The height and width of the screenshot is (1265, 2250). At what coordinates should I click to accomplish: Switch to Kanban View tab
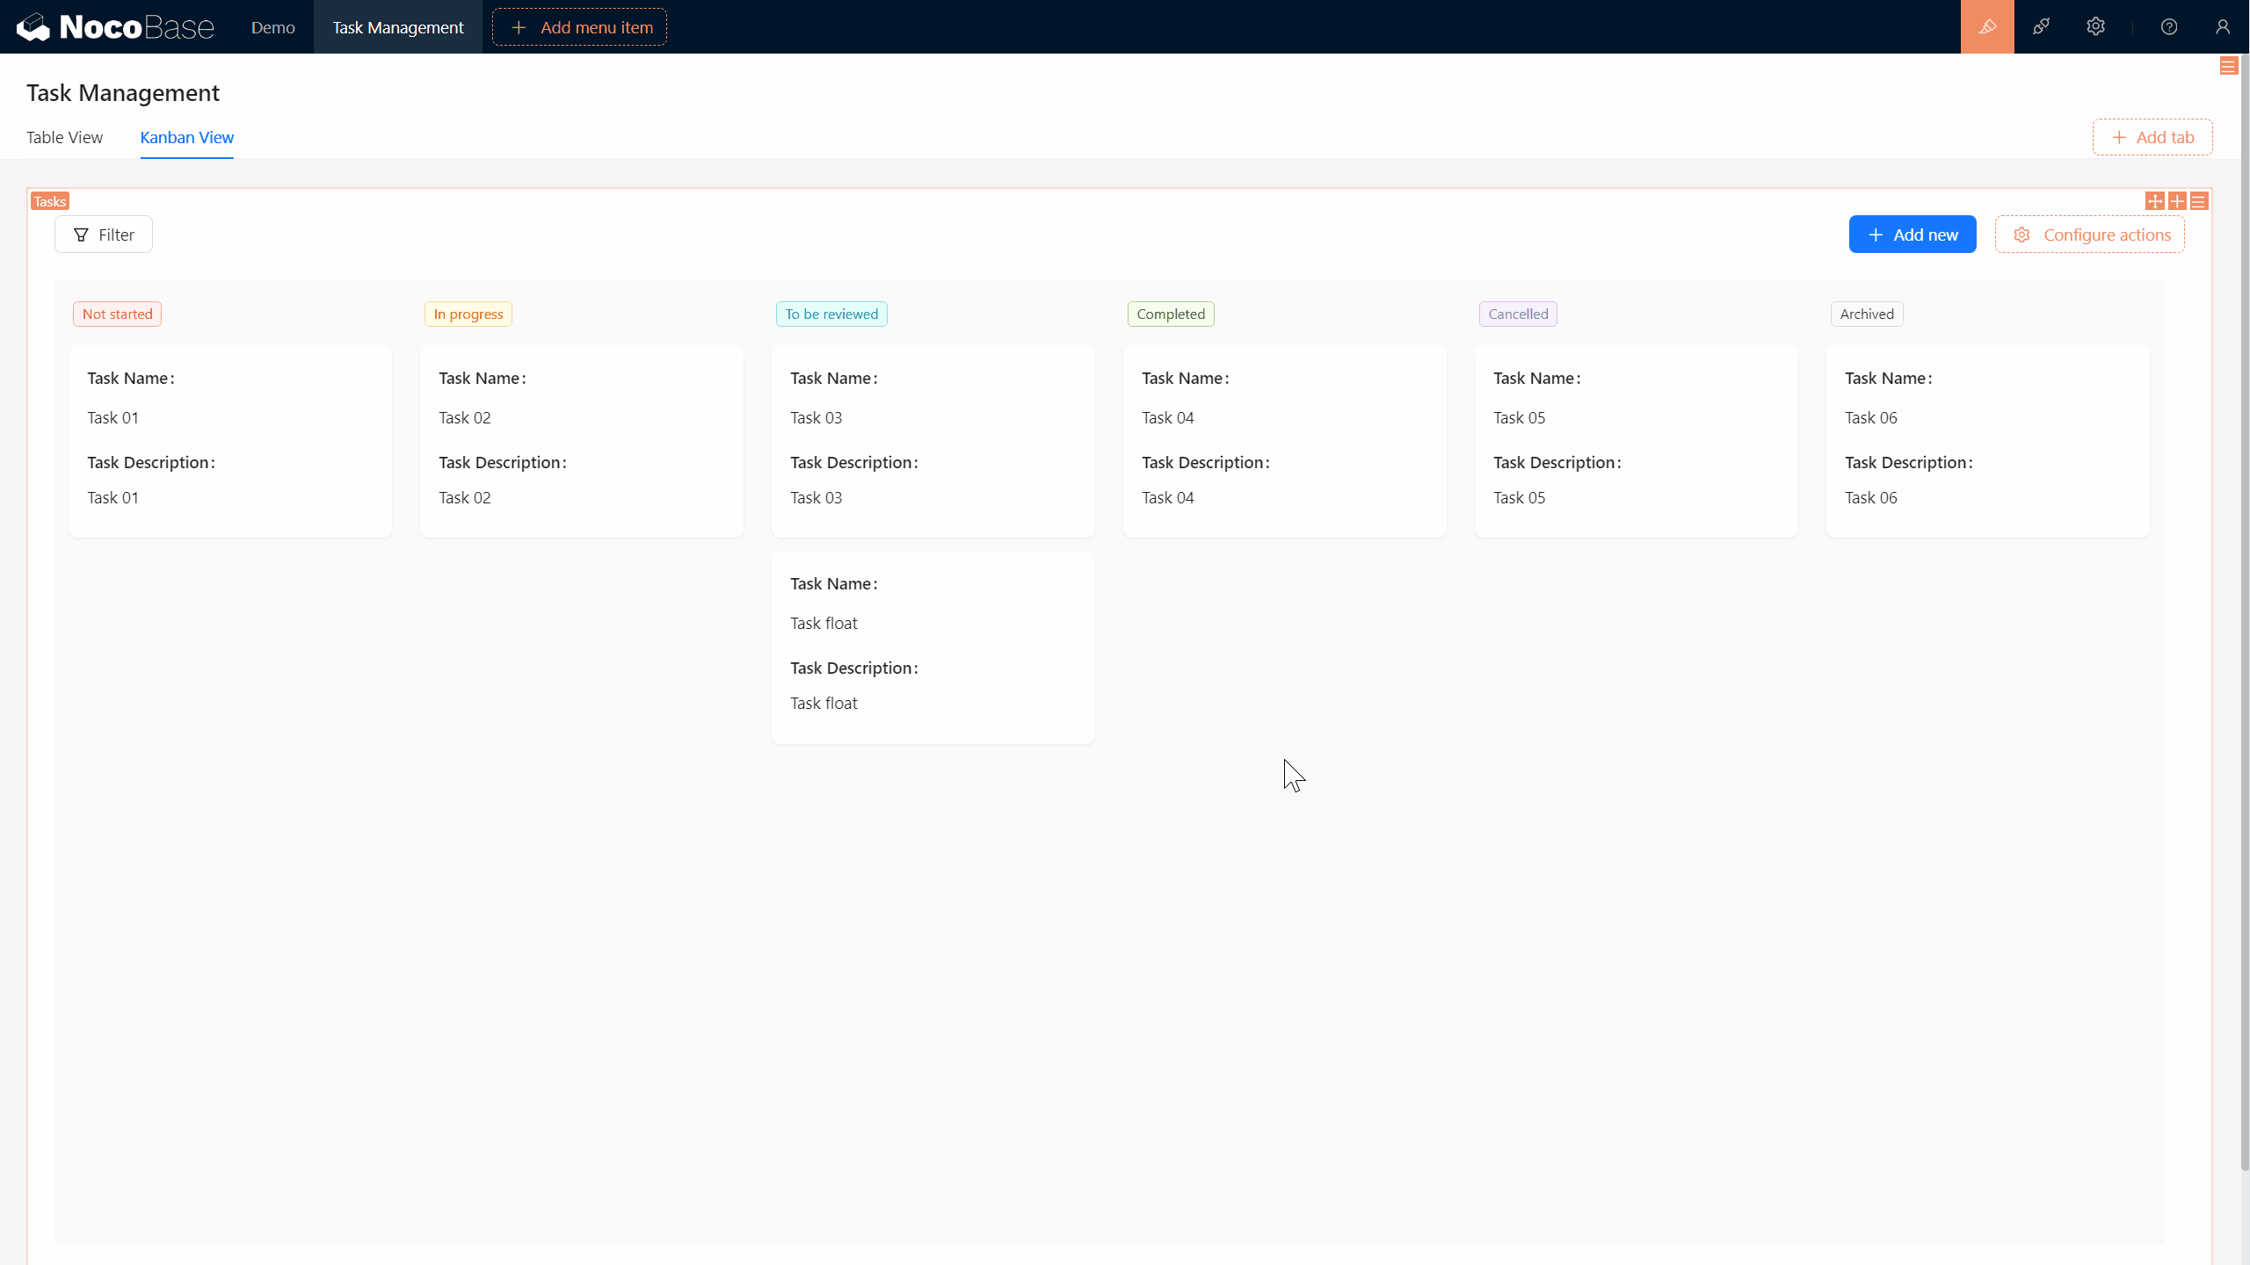point(185,137)
